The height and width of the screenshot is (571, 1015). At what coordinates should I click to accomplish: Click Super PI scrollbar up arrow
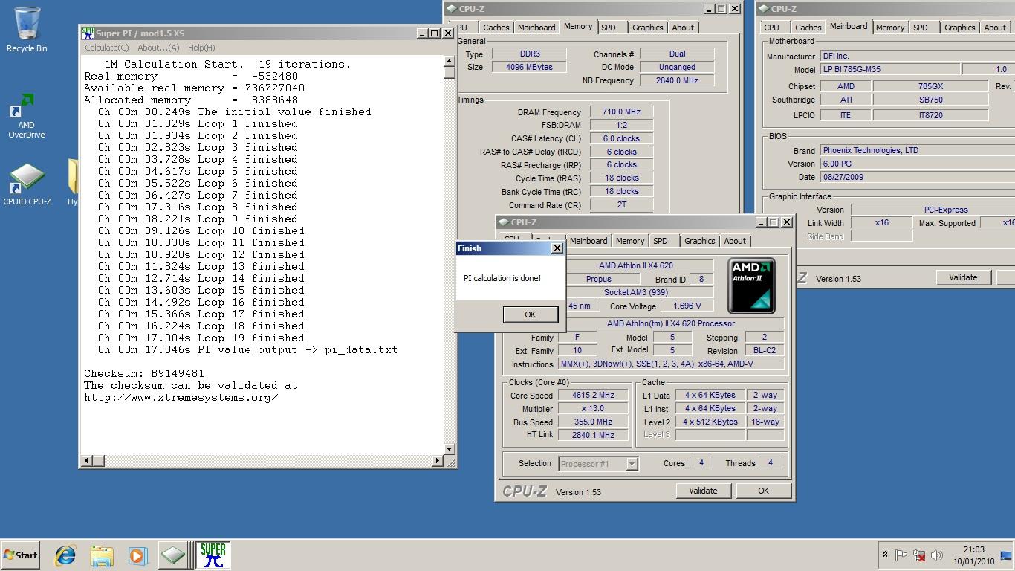449,62
